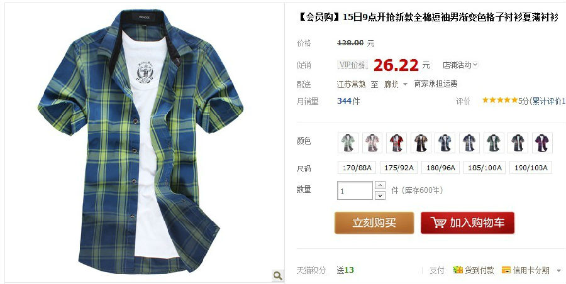Click the 货到付款 cash on delivery icon
566x284 pixels.
coord(458,270)
